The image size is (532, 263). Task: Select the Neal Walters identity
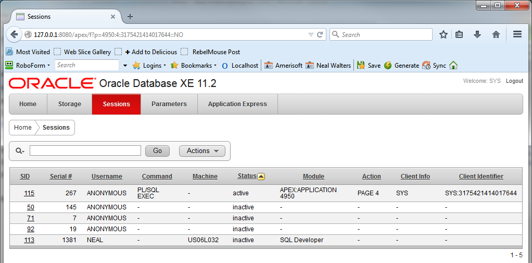tap(328, 66)
